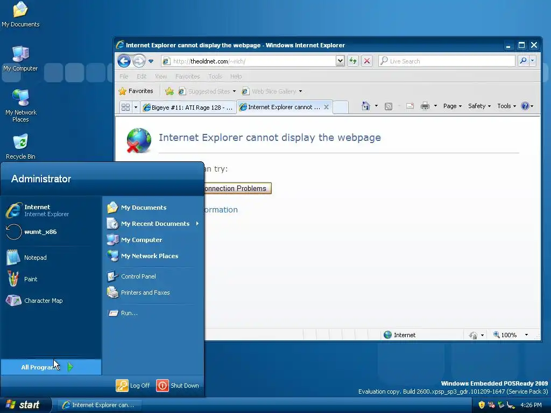Click the IE Forward arrow button

pyautogui.click(x=139, y=61)
